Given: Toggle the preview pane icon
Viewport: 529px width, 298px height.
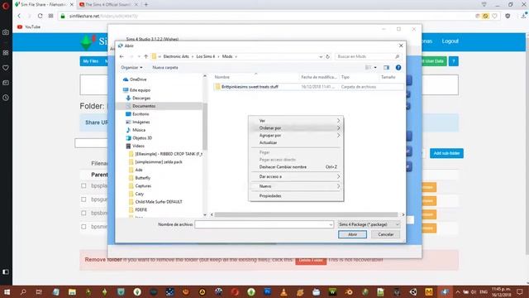Looking at the screenshot, I should point(386,68).
